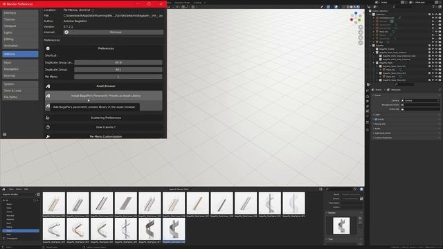
Task: Click the question mark icon beside How it works
Action: click(48, 127)
